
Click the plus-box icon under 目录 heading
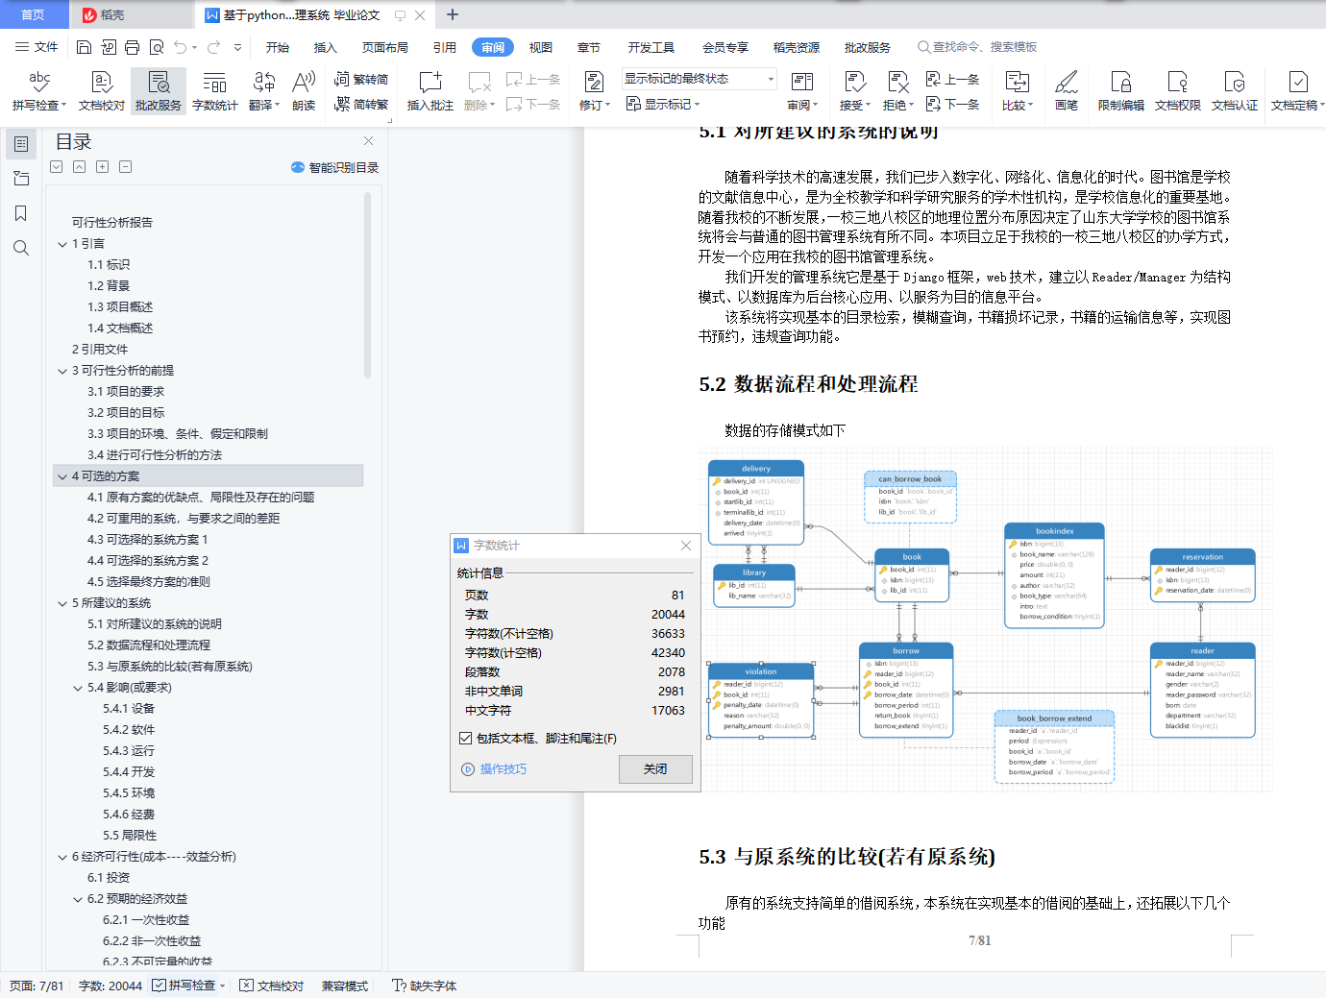[103, 167]
